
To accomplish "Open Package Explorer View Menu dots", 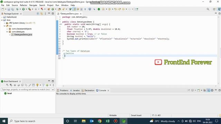I will click(45, 14).
